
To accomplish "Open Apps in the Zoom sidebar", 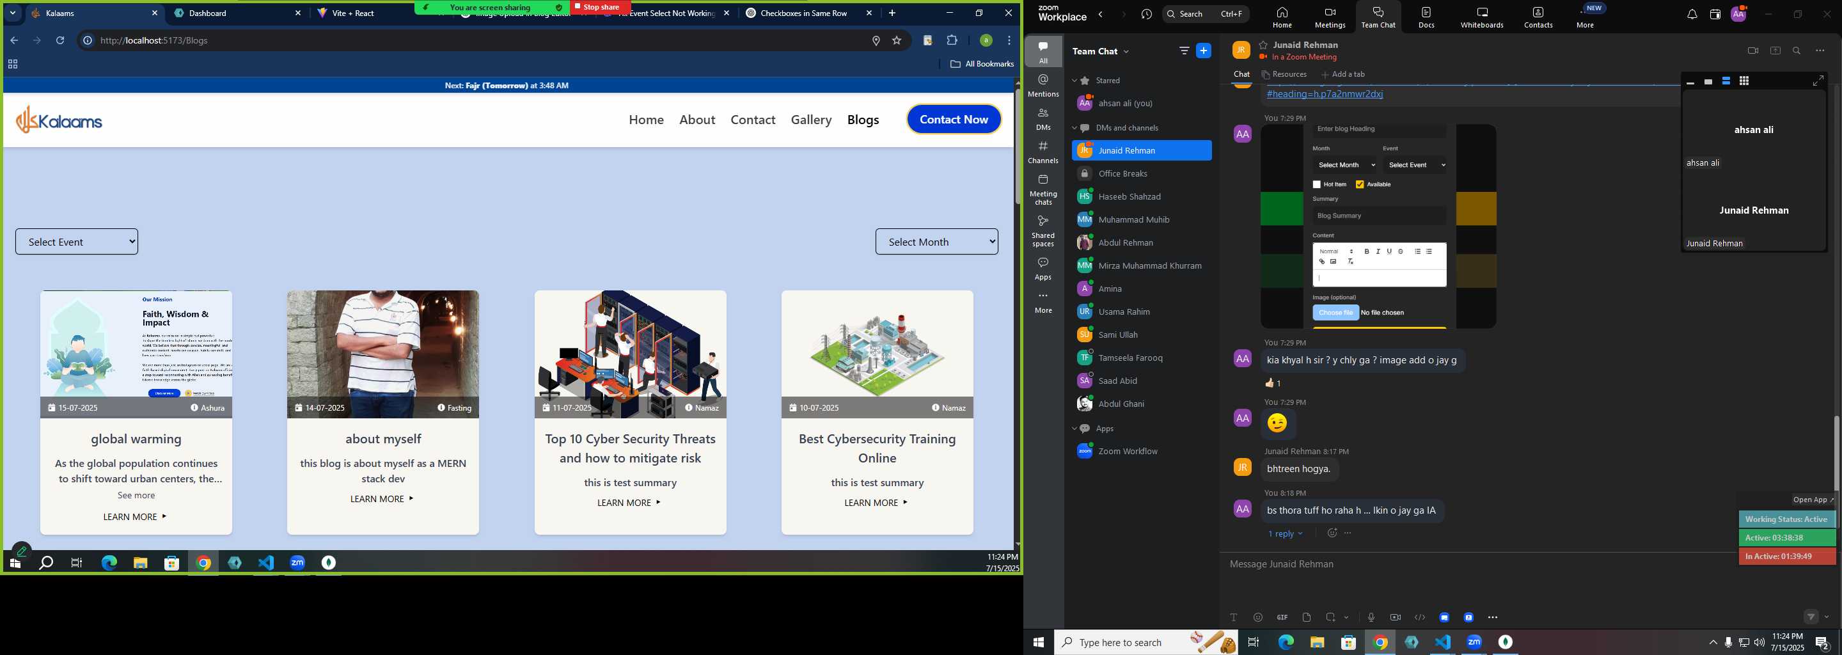I will click(1043, 269).
